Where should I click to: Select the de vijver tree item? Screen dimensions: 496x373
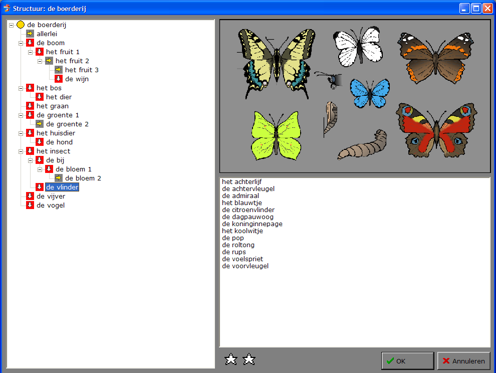pyautogui.click(x=51, y=197)
